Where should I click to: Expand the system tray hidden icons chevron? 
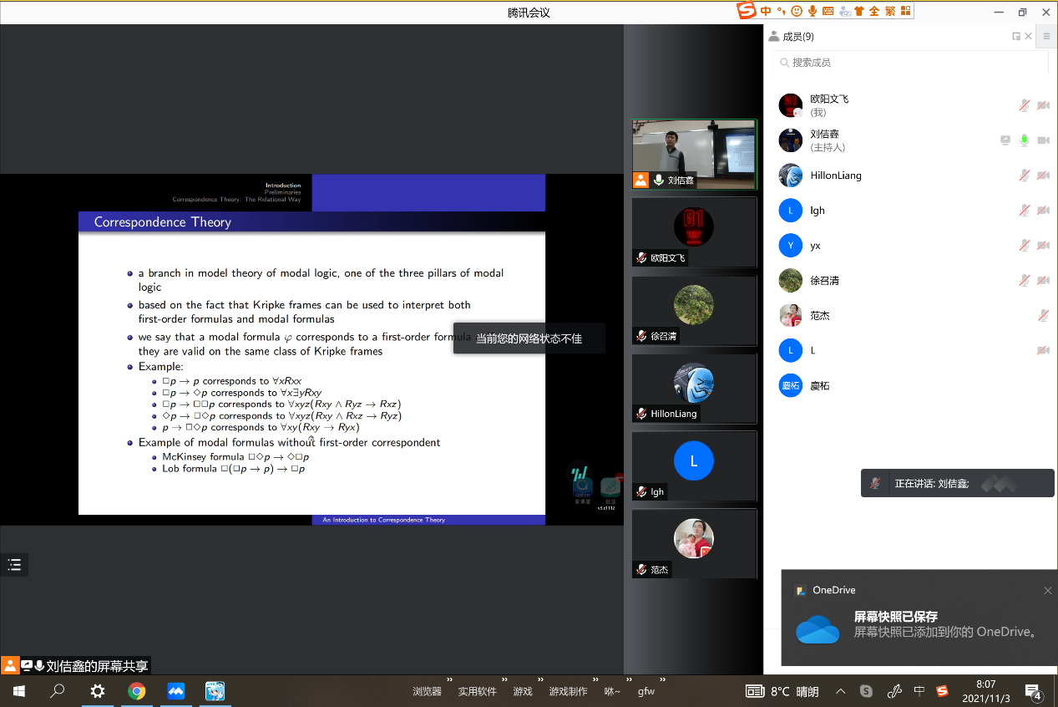coord(841,691)
